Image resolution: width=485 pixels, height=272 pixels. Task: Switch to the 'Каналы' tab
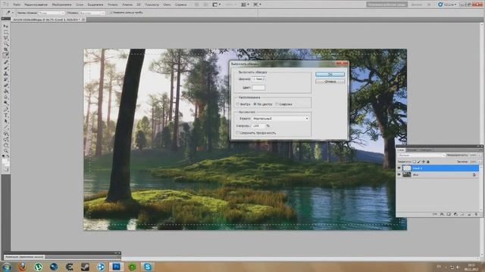(x=411, y=150)
